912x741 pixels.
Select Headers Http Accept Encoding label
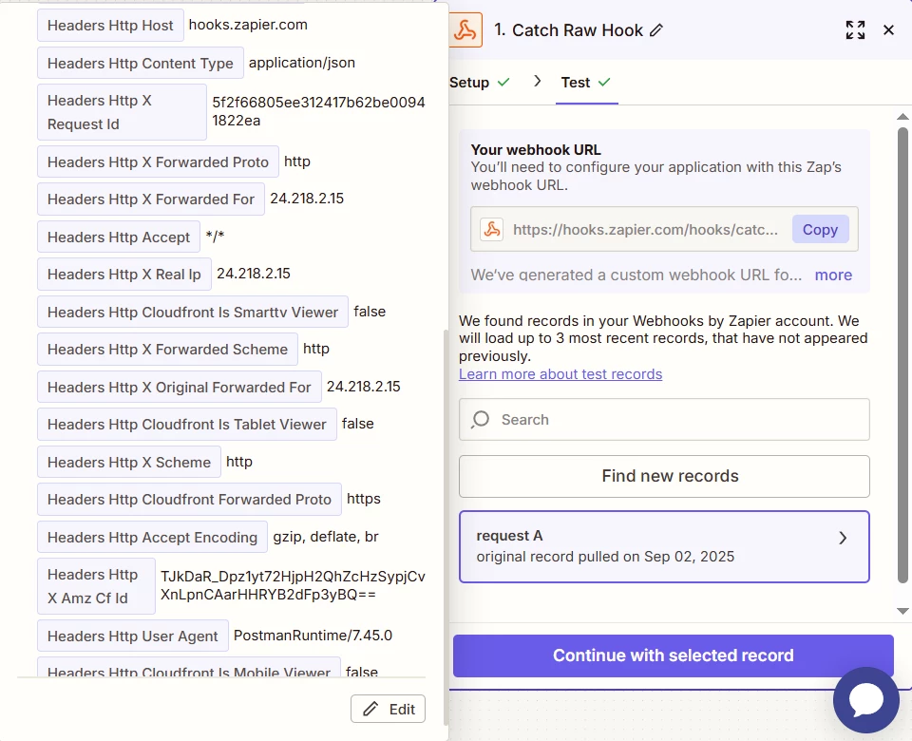(152, 537)
